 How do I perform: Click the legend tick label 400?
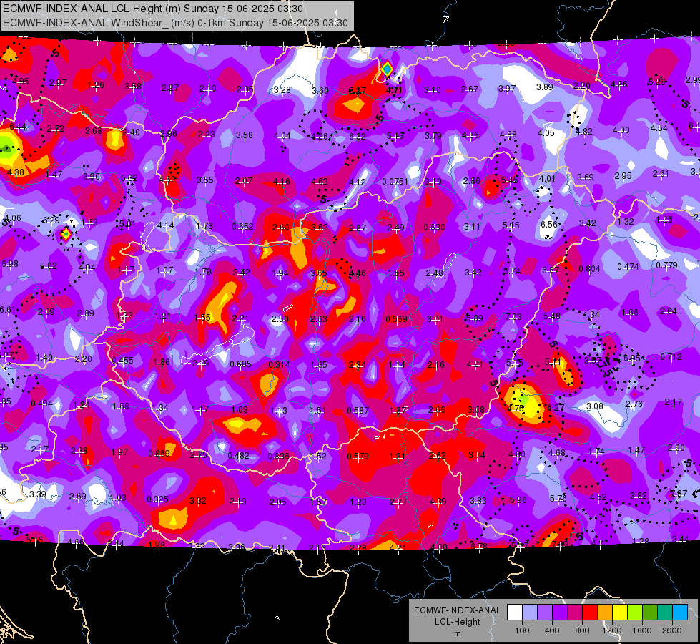(x=552, y=630)
